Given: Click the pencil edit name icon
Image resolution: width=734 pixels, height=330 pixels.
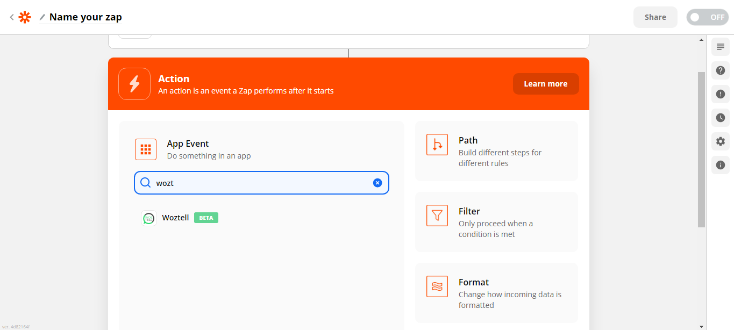Looking at the screenshot, I should [42, 17].
